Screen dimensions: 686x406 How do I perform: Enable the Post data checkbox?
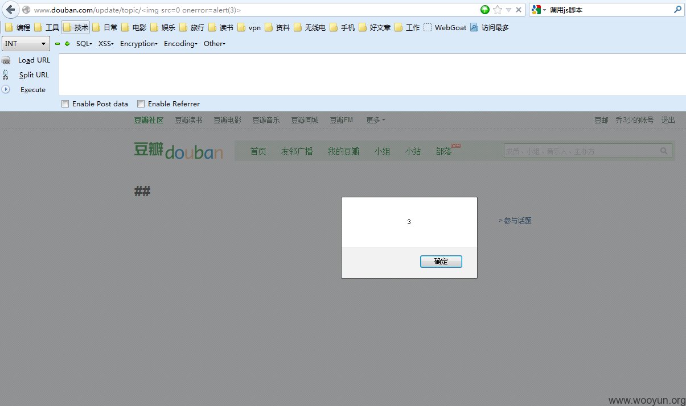[65, 104]
